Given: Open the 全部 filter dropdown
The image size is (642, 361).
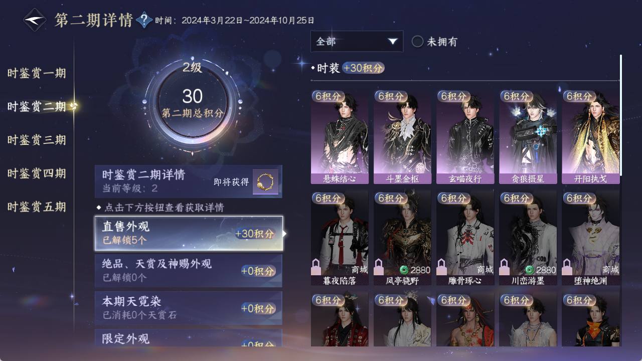Looking at the screenshot, I should coord(357,41).
